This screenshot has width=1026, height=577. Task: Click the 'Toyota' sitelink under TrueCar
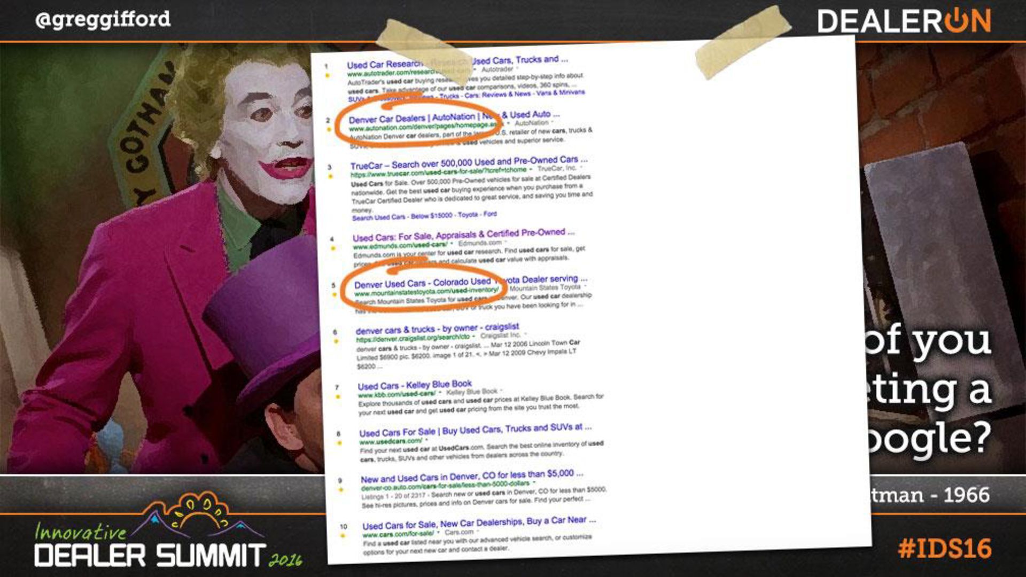468,215
